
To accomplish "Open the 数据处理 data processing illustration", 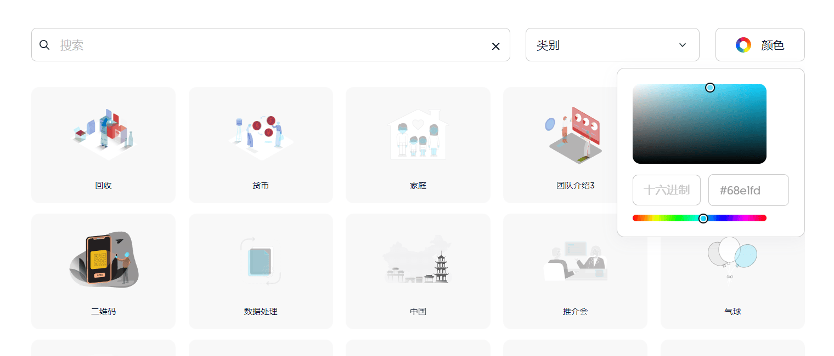I will [x=260, y=271].
